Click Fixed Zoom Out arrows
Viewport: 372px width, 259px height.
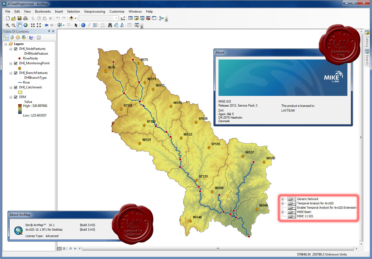tap(39, 25)
